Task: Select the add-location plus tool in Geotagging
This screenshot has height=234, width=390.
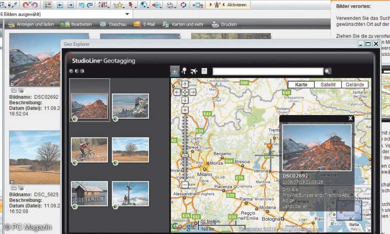Action: (175, 71)
